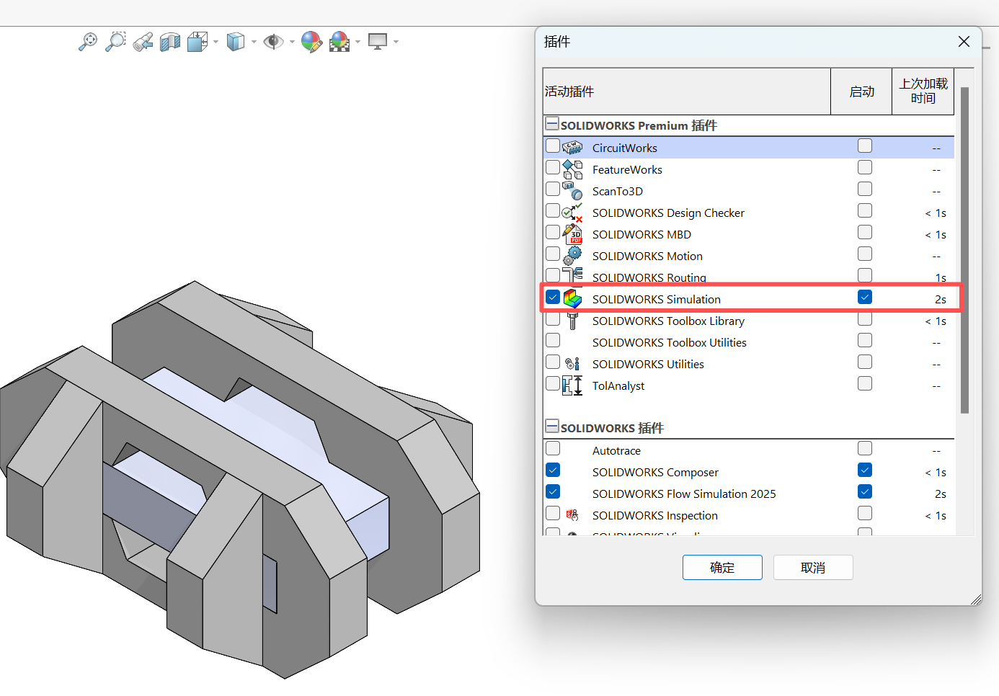The image size is (999, 696).
Task: Check the Autotrace active add-in checkbox
Action: pos(553,448)
